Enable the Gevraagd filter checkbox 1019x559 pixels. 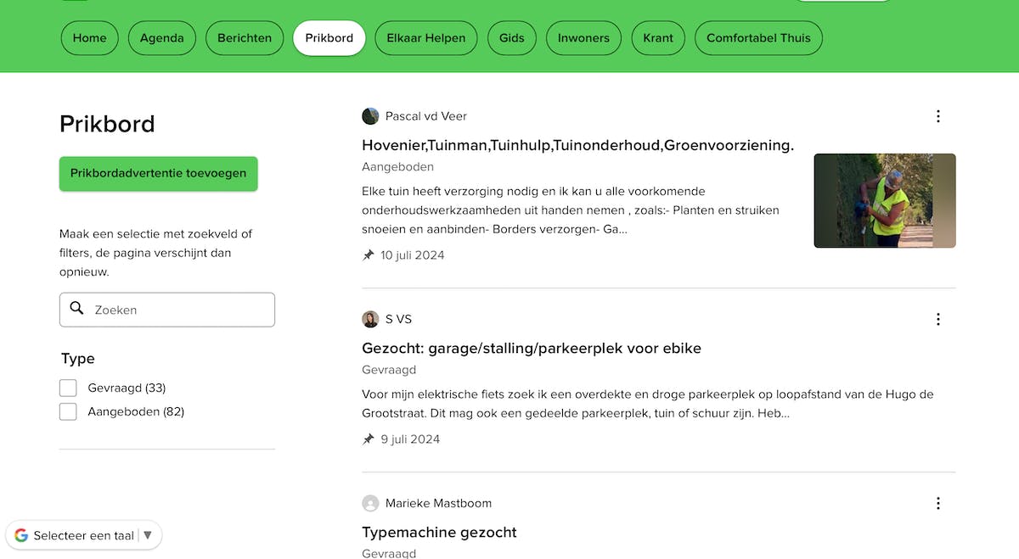(68, 388)
